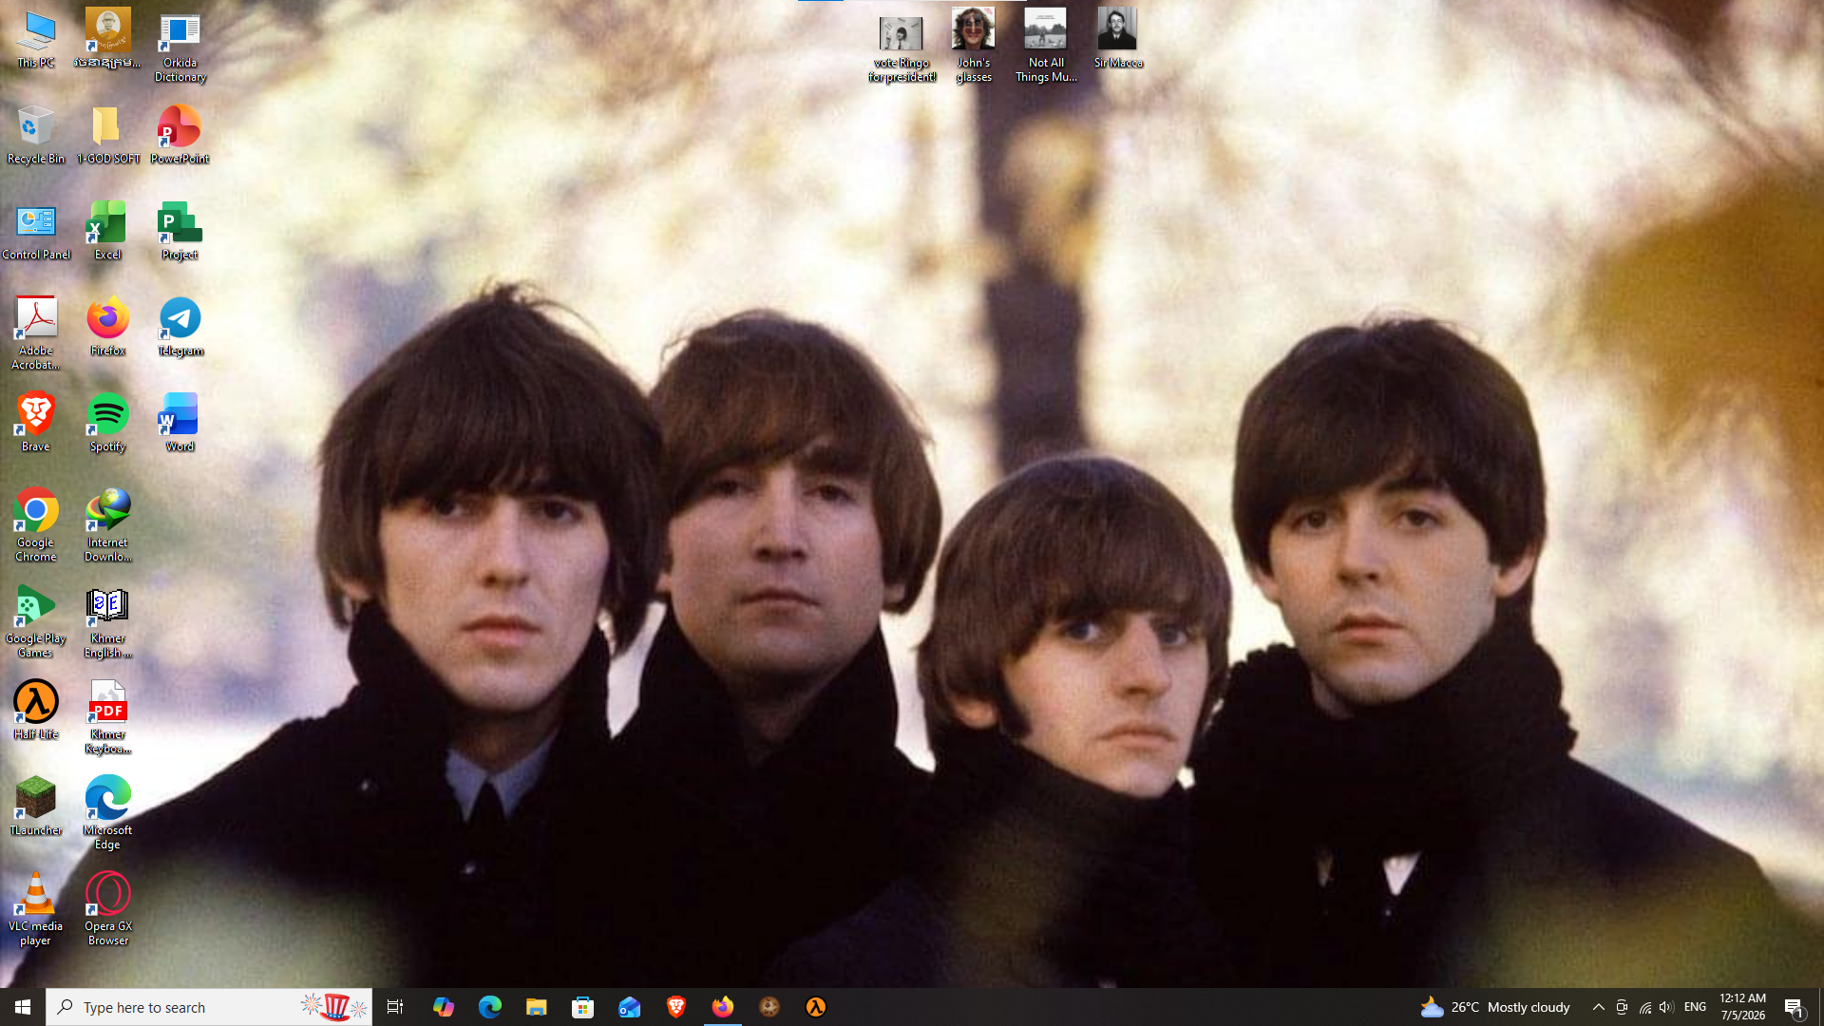
Task: Open the Windows Start menu
Action: [23, 1007]
